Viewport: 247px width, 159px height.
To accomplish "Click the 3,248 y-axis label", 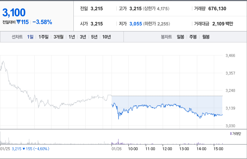I will pos(230,90).
